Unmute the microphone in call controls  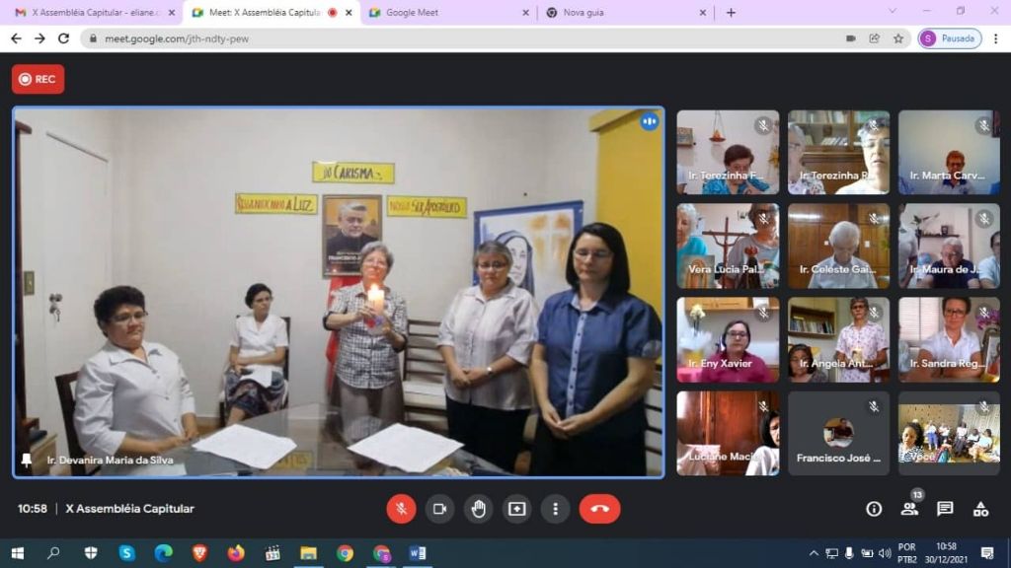(401, 509)
